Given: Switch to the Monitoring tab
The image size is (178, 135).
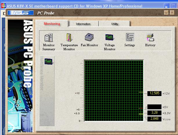Looking at the screenshot, I should [52, 24].
